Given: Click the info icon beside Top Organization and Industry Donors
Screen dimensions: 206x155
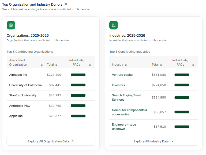Looking at the screenshot, I should (66, 4).
